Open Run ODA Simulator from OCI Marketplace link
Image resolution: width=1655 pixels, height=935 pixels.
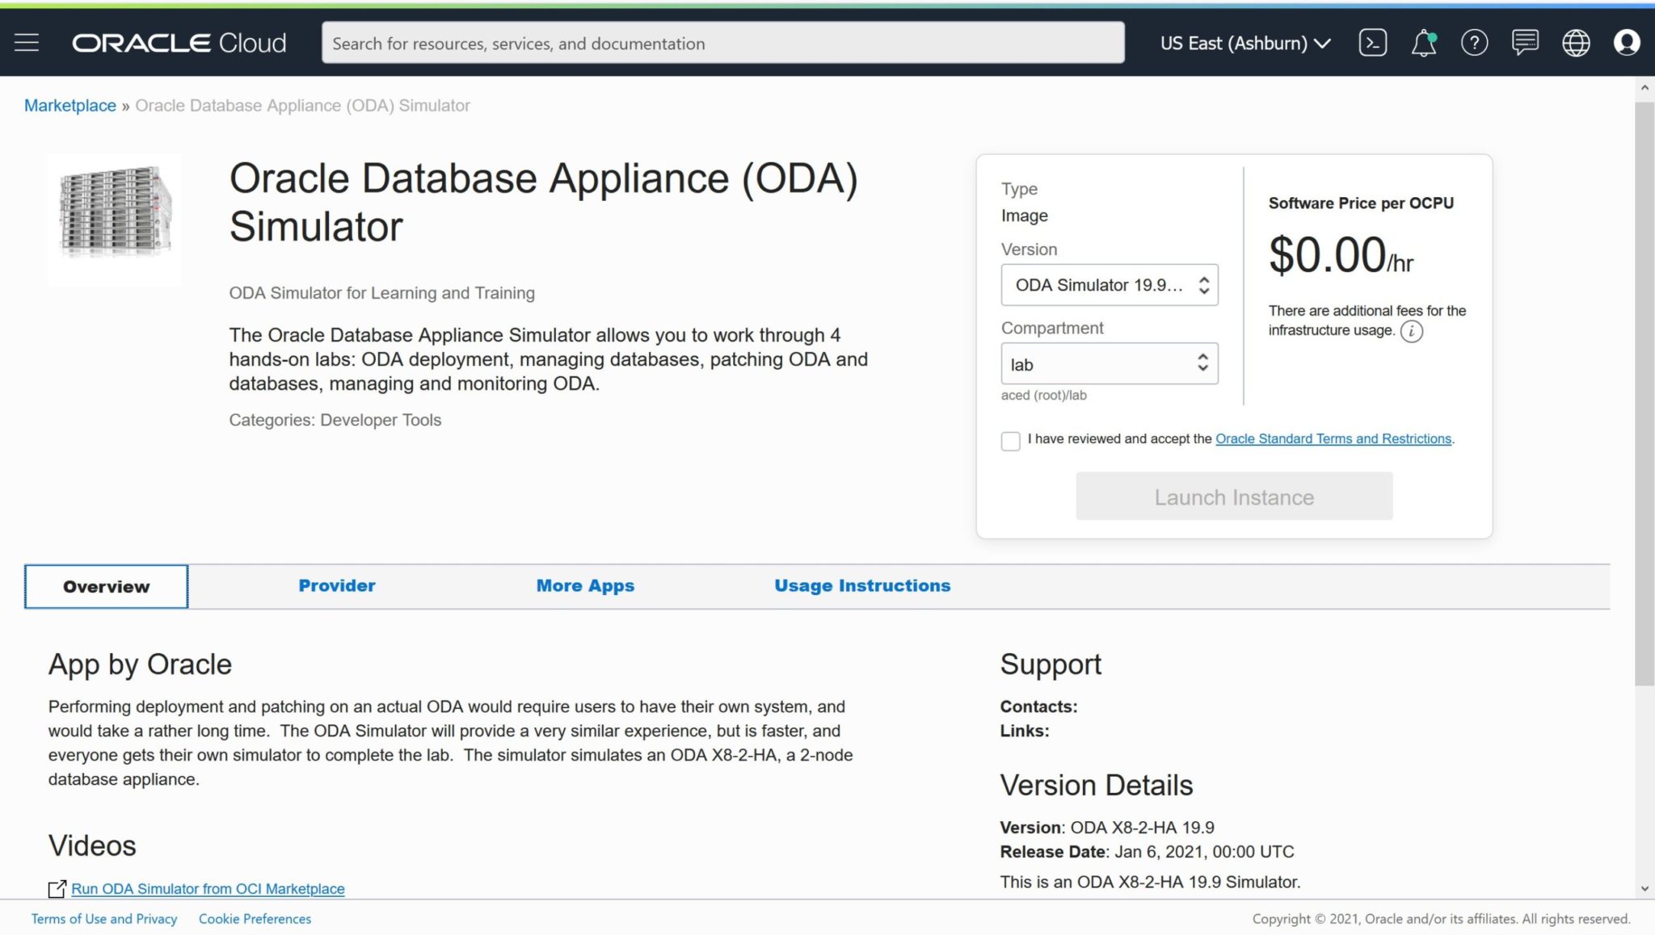pos(208,888)
